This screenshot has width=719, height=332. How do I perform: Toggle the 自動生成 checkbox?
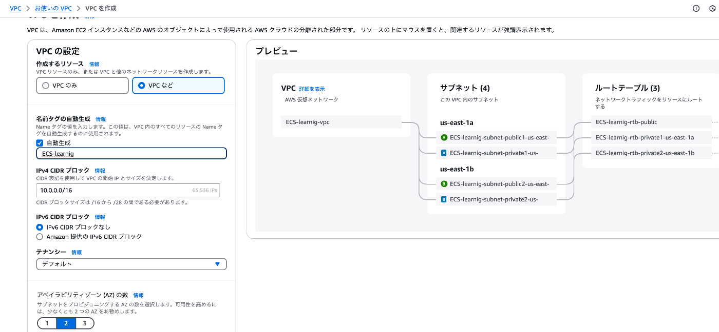pyautogui.click(x=40, y=143)
